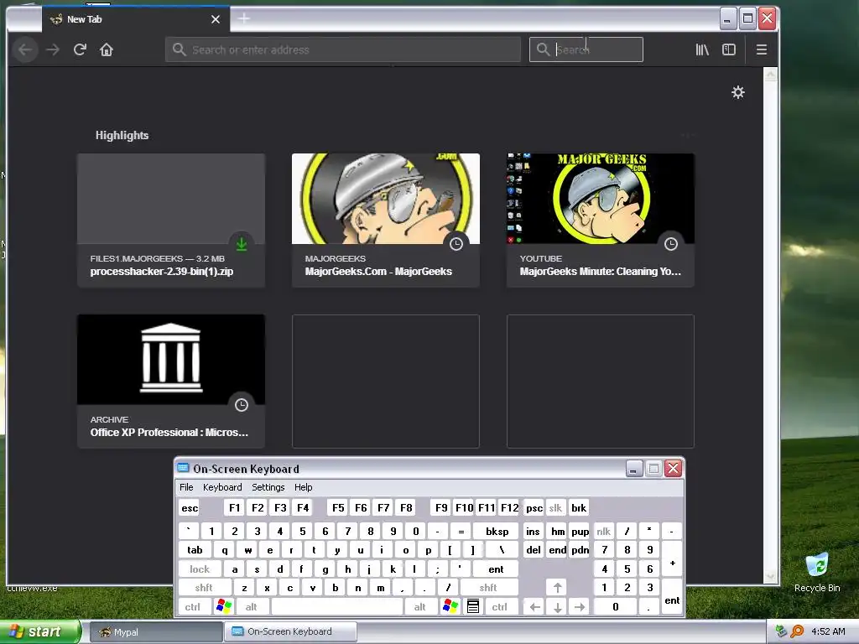
Task: Click the clock icon on YouTube card
Action: coord(670,244)
